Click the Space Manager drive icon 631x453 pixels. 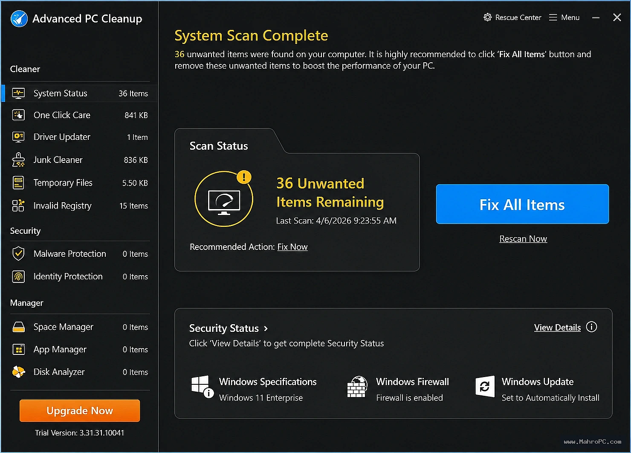click(18, 327)
